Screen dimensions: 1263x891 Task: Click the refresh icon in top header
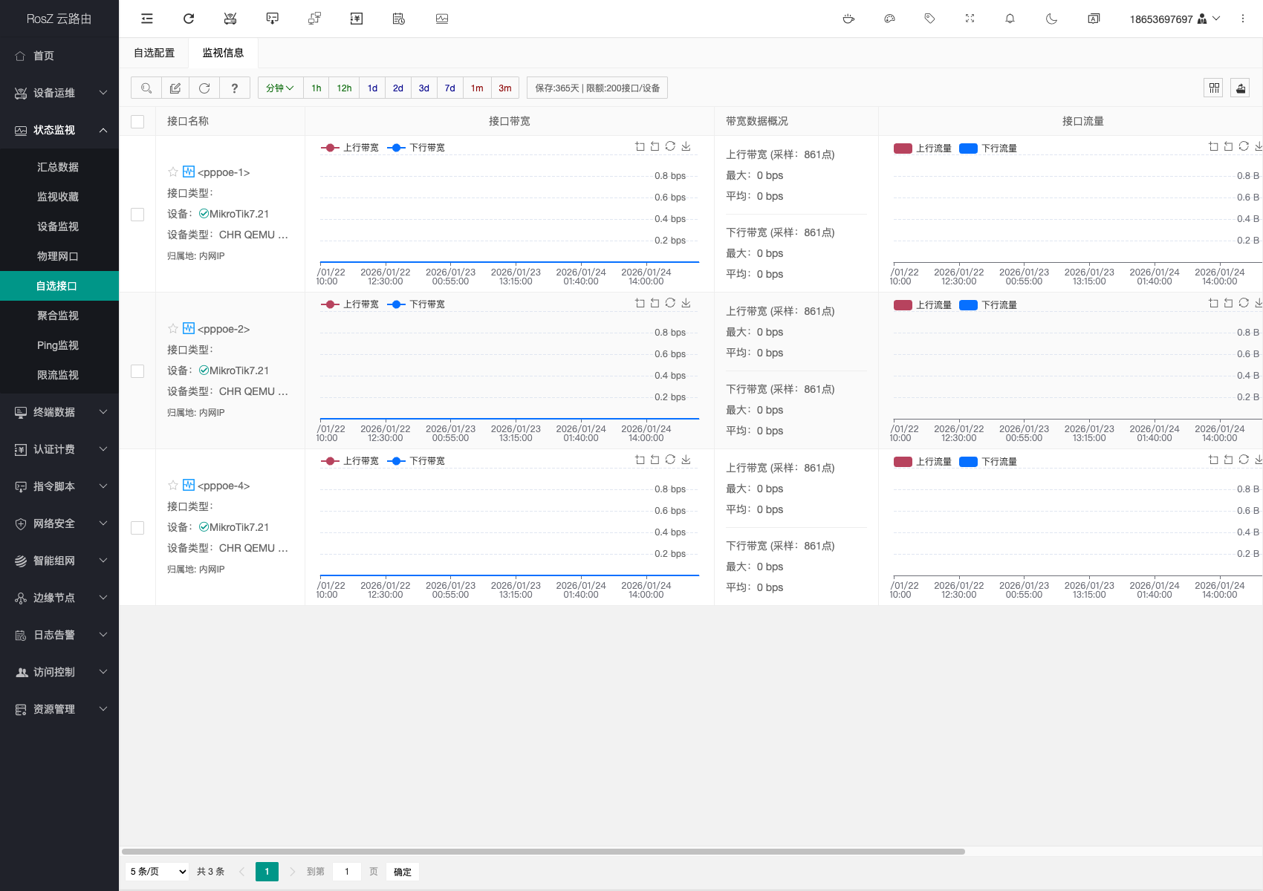pyautogui.click(x=189, y=19)
